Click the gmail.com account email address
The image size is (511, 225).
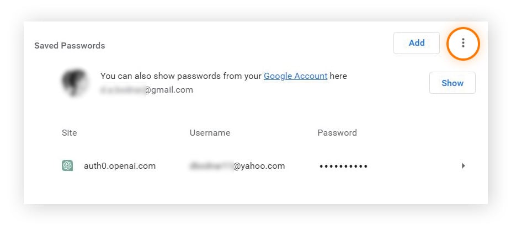click(x=147, y=90)
